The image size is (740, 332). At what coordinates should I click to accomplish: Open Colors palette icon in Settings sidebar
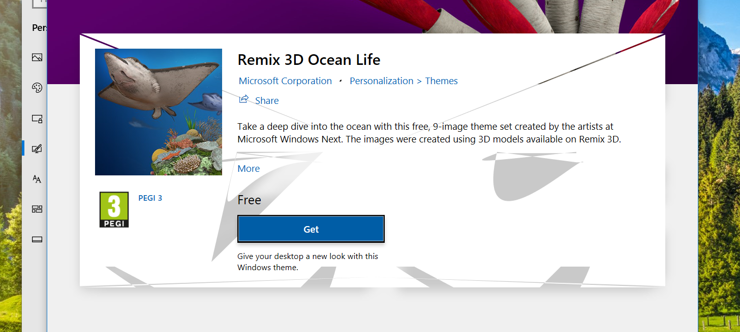37,88
